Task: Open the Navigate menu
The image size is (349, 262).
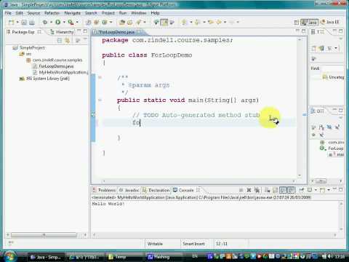Action: pyautogui.click(x=72, y=13)
